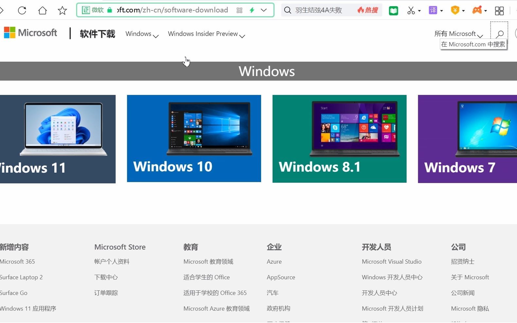This screenshot has height=323, width=517.
Task: Open the AppSource footer link
Action: click(x=281, y=277)
